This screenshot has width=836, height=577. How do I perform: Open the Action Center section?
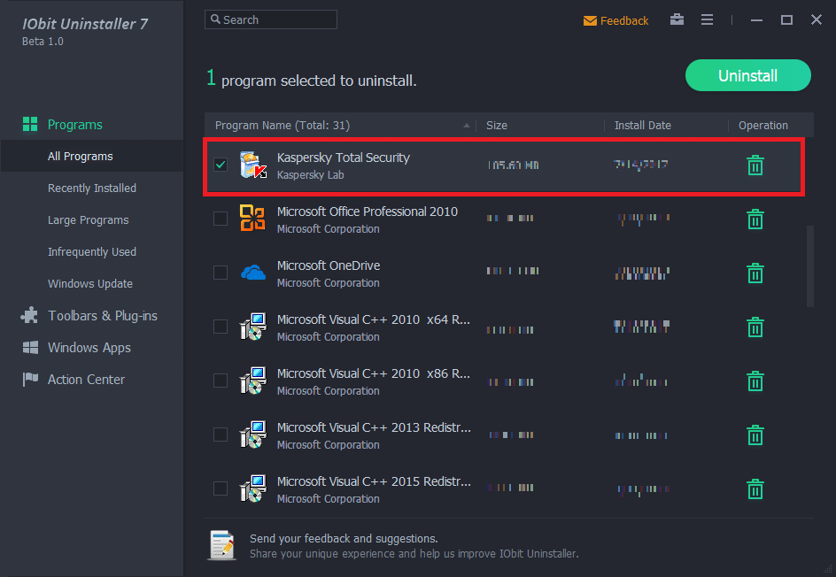pos(86,380)
